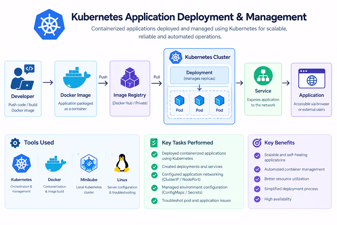337x225 pixels.
Task: Click the text Better resource utilization
Action: click(287, 179)
